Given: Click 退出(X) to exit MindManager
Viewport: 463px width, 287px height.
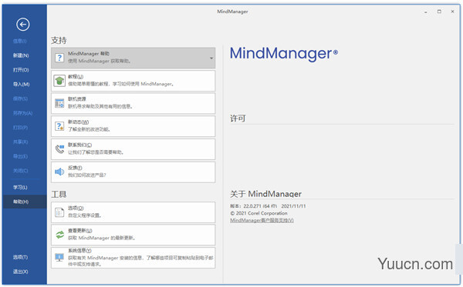Looking at the screenshot, I should [x=20, y=272].
